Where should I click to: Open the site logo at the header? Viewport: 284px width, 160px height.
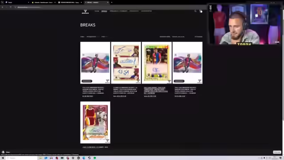coord(85,12)
